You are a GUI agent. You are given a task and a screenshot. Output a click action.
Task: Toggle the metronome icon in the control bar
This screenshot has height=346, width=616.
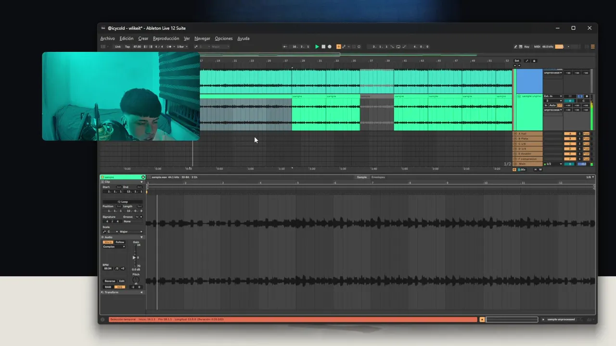point(169,47)
